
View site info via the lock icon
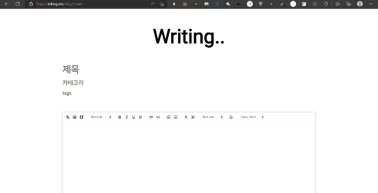31,4
